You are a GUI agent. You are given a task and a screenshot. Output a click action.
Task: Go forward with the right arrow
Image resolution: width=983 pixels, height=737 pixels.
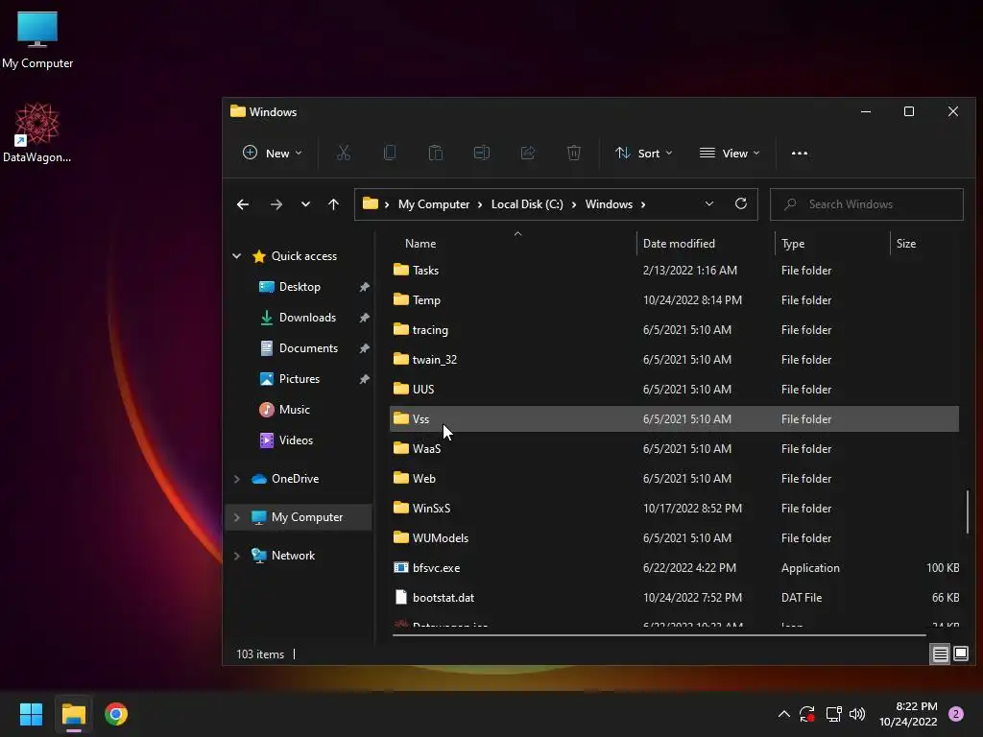[x=276, y=204]
